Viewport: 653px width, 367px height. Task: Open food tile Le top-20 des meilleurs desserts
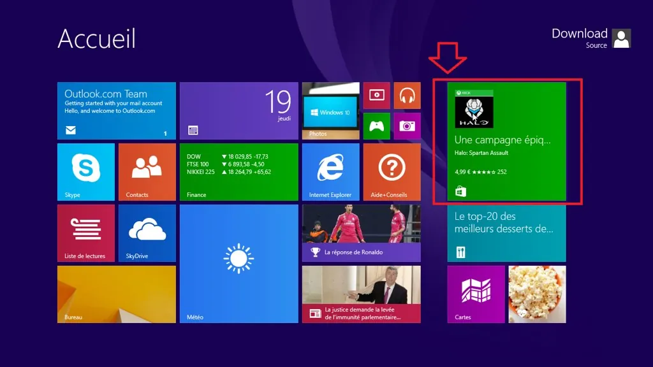506,233
